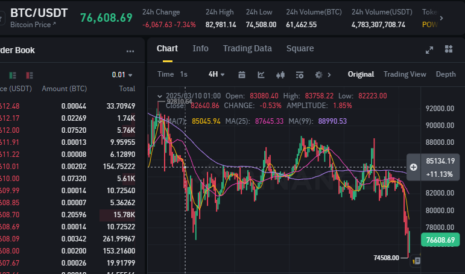Open the Trading Data tab
Image resolution: width=465 pixels, height=274 pixels.
click(x=247, y=48)
